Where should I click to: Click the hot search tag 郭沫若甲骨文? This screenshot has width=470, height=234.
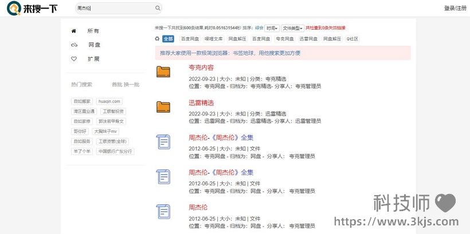[x=111, y=121]
